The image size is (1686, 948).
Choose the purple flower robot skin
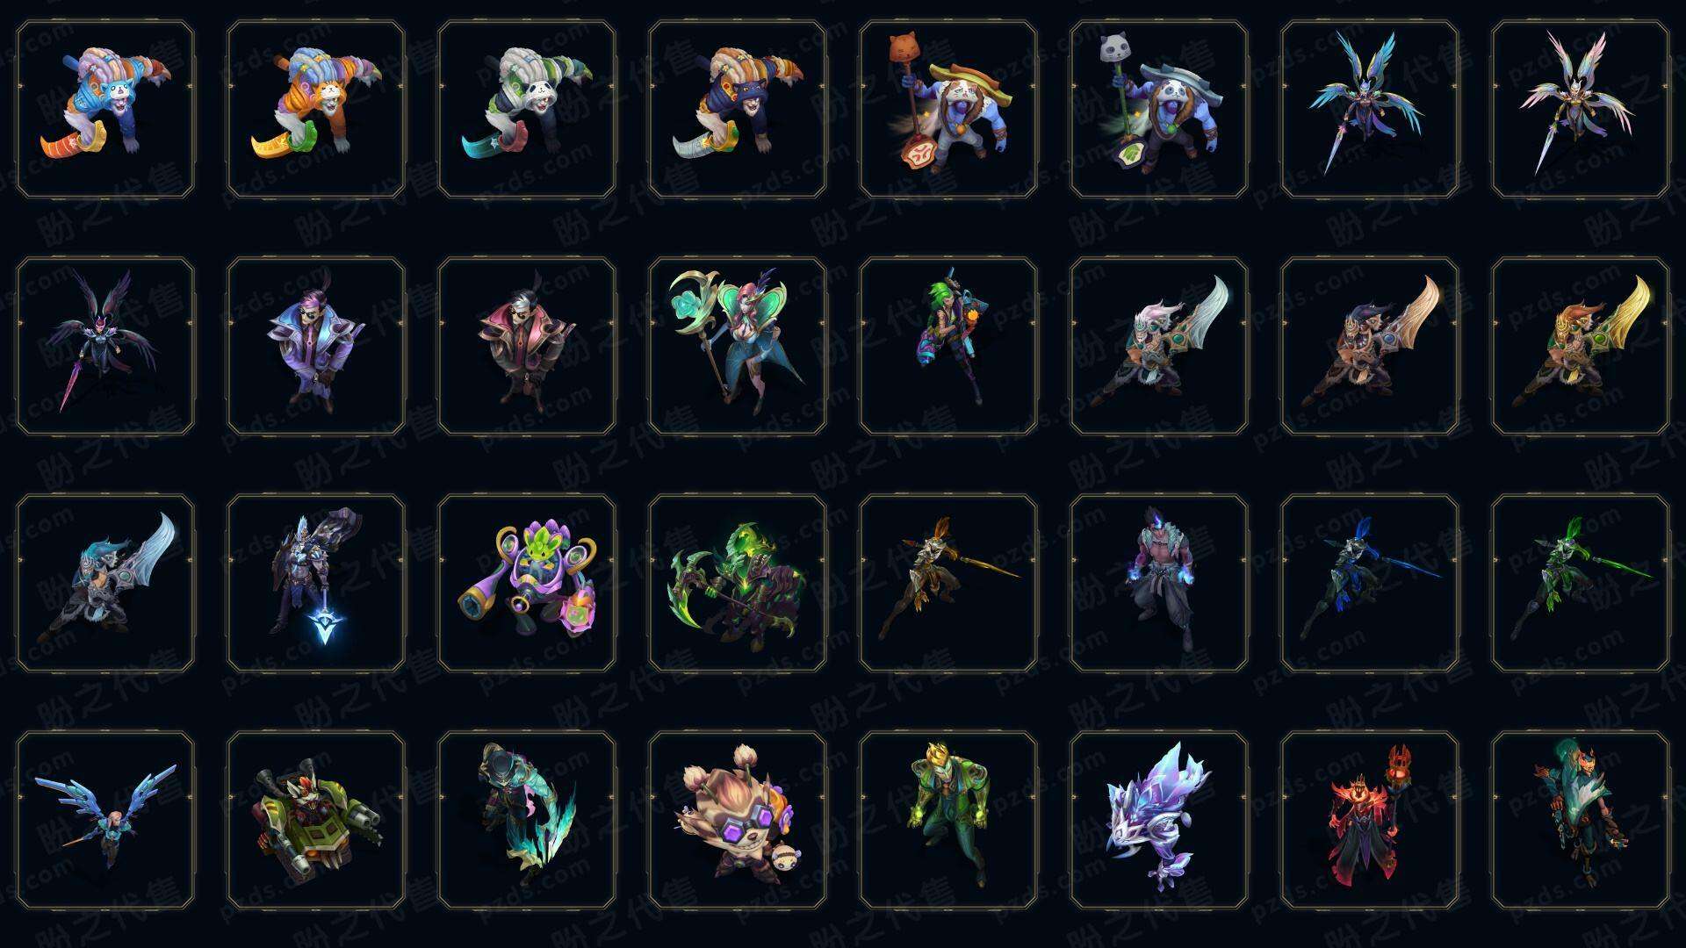pyautogui.click(x=527, y=583)
